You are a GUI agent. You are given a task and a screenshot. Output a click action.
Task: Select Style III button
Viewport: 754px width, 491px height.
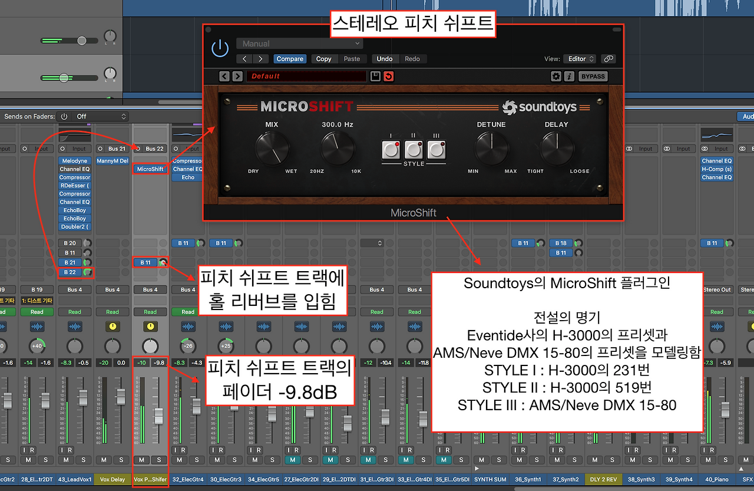tap(436, 150)
